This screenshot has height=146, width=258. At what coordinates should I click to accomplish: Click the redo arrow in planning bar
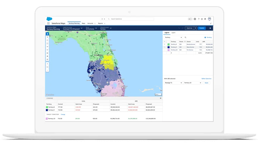click(x=183, y=28)
